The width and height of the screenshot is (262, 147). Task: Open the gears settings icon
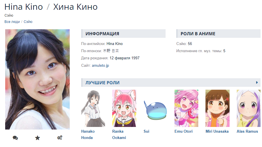pyautogui.click(x=60, y=138)
